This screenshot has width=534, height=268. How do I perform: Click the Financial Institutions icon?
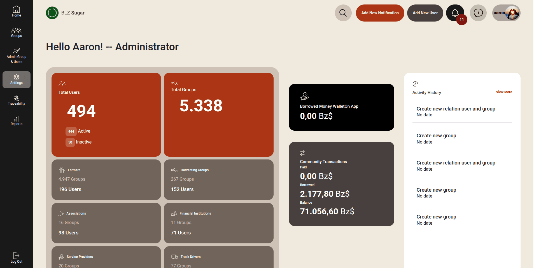174,213
